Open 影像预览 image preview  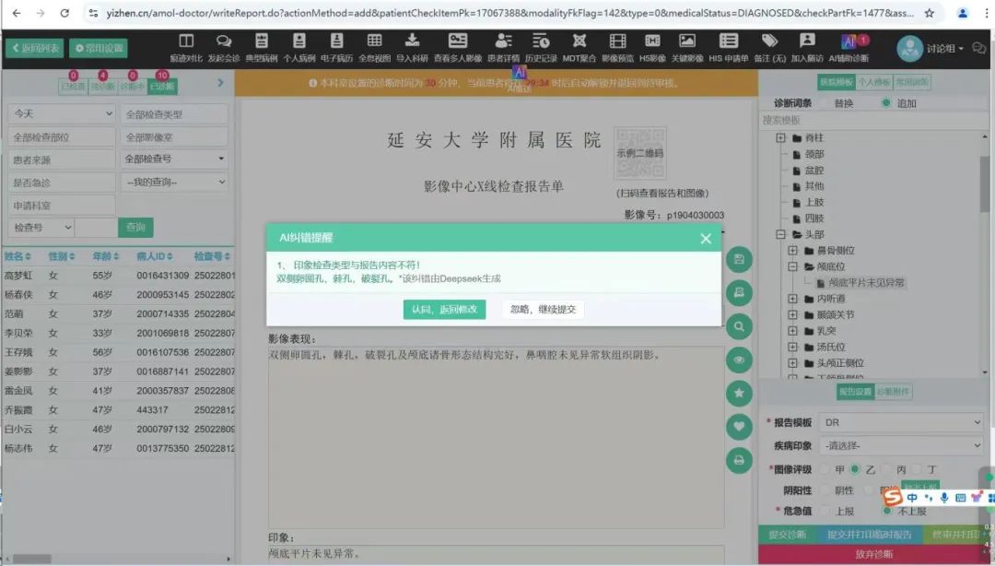(617, 48)
